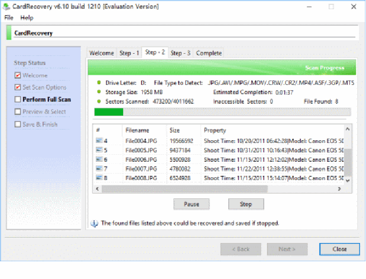Screen dimensions: 366x279
Task: Toggle the Set Scan Options checkbox
Action: point(18,87)
